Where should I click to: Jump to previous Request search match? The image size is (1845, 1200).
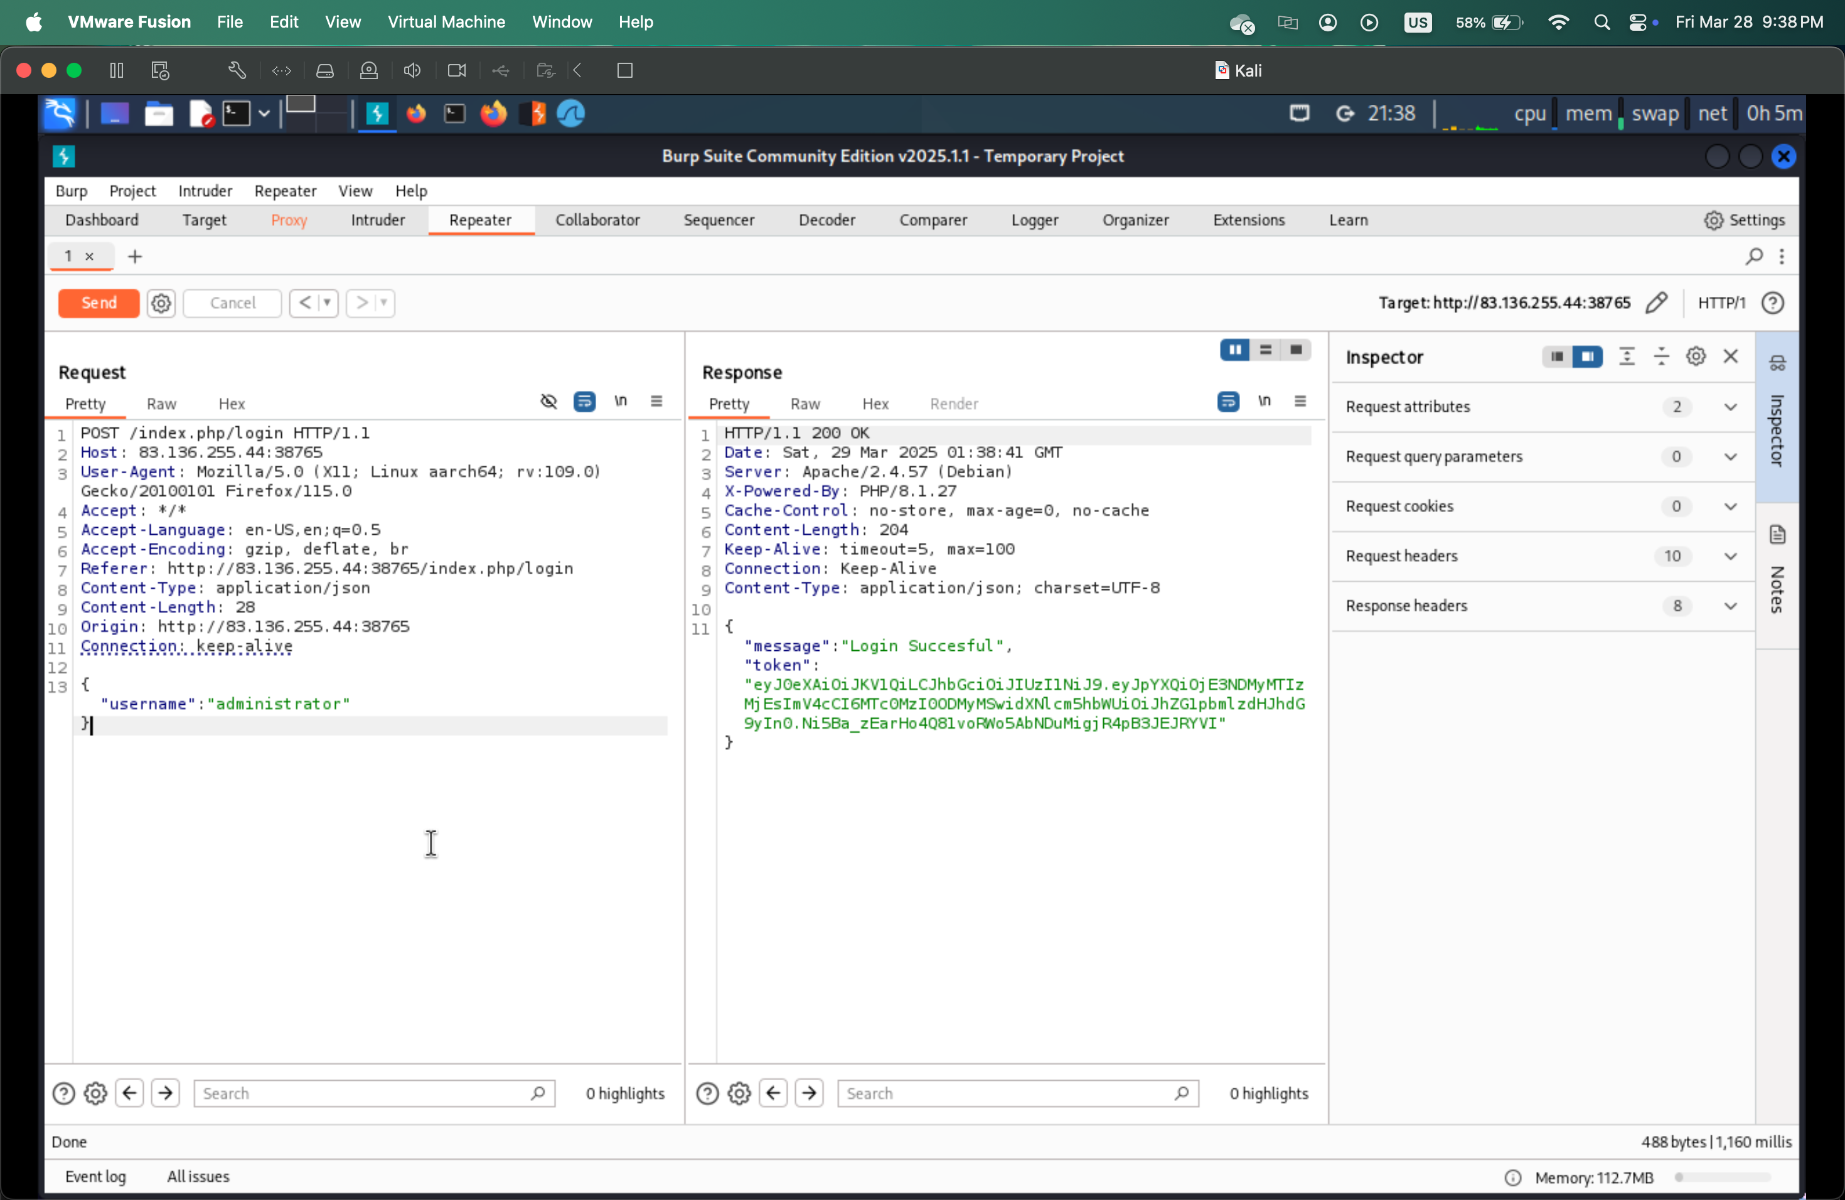[x=129, y=1093]
